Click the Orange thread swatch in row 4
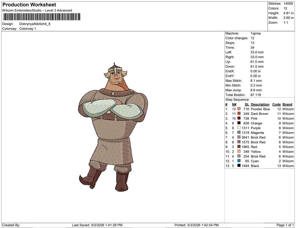Screen dimensions: 296x228 coord(239,123)
